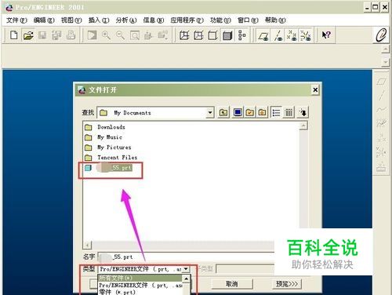Open the 视图 (V) menu
Image resolution: width=392 pixels, height=295 pixels.
pos(71,20)
